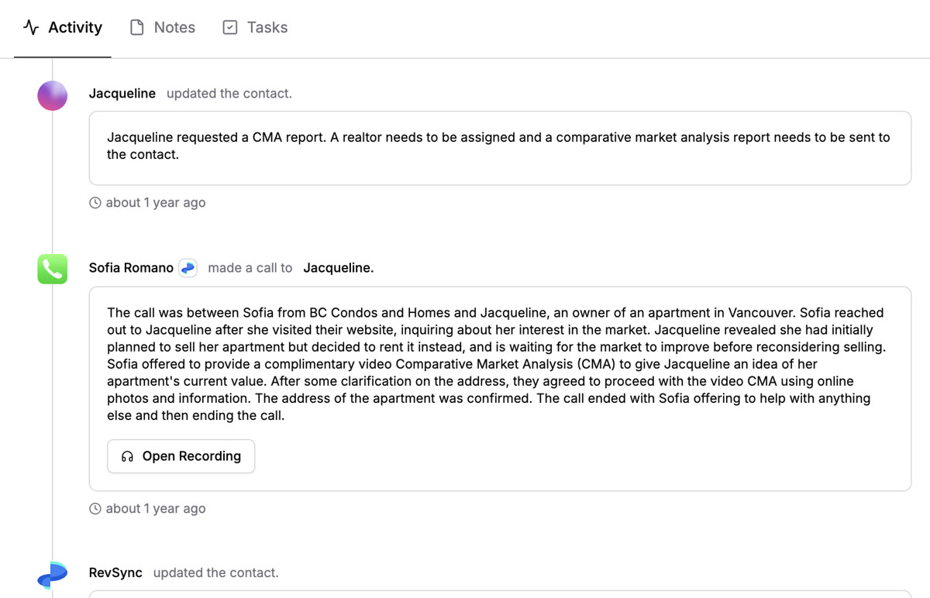Click Jacqueline's purple avatar
The height and width of the screenshot is (598, 930).
click(53, 95)
